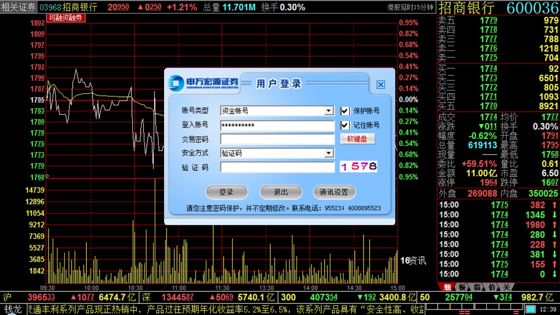The width and height of the screenshot is (560, 315).
Task: Click the 内盘 350025 value
Action: (543, 193)
